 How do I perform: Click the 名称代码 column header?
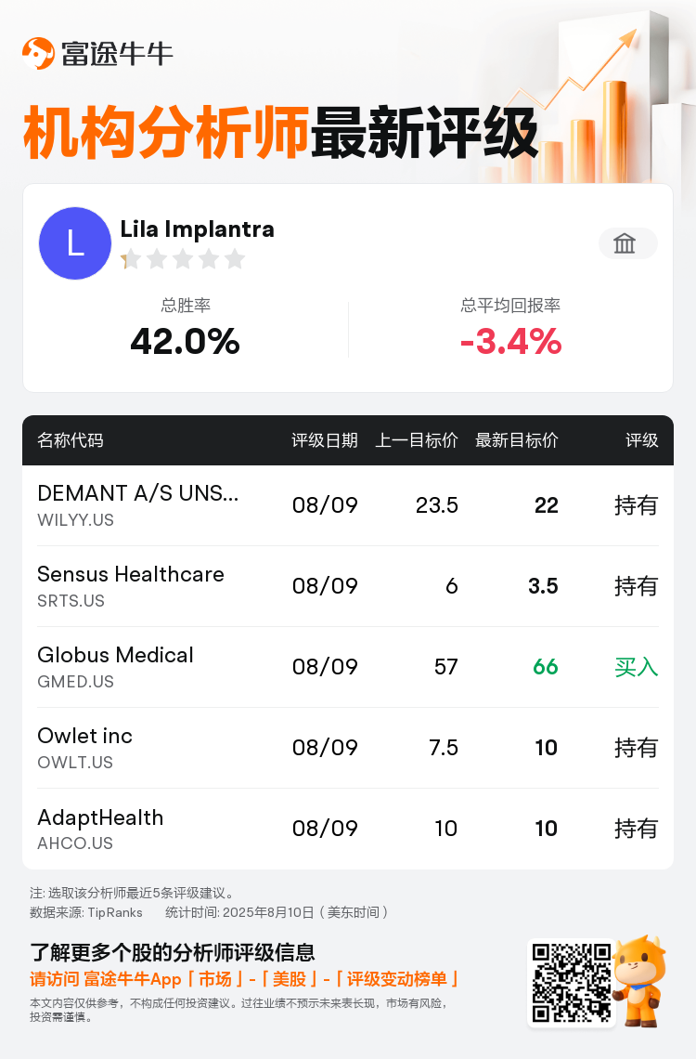click(x=71, y=440)
